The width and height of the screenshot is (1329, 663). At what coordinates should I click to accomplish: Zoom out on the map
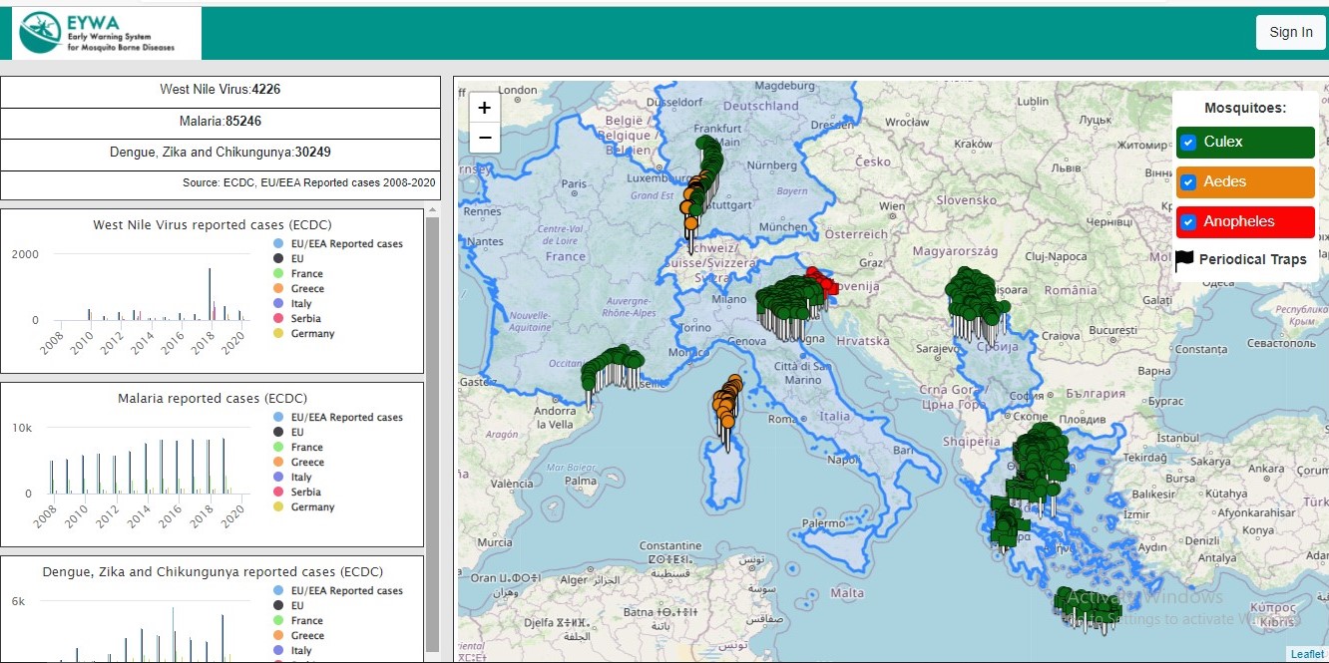tap(484, 138)
